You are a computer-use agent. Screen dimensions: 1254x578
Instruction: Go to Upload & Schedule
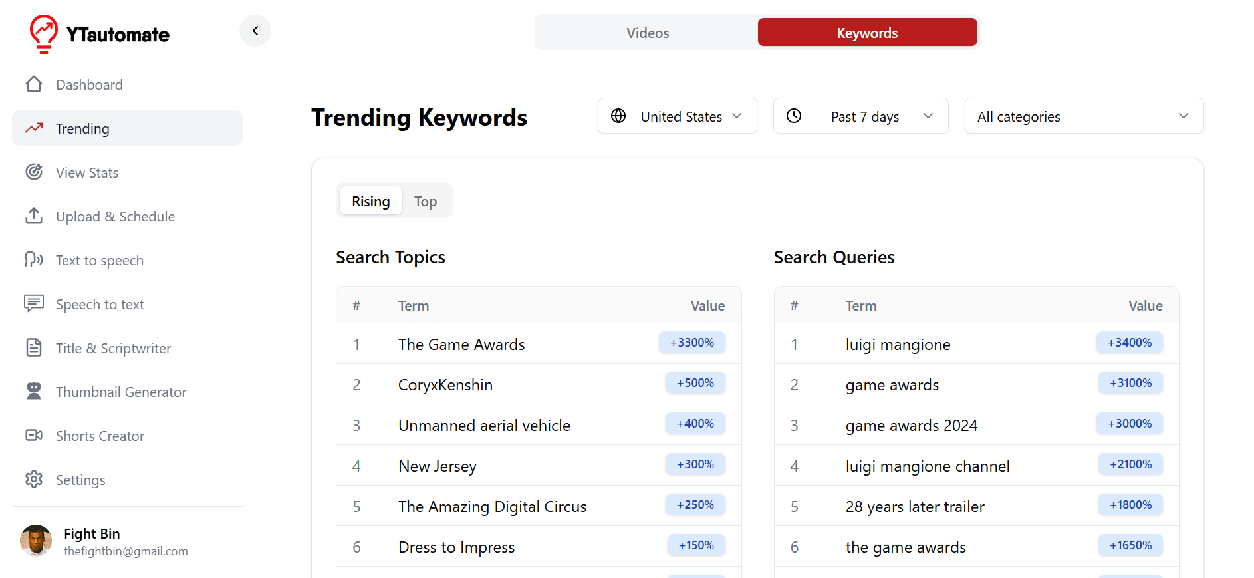coord(127,216)
